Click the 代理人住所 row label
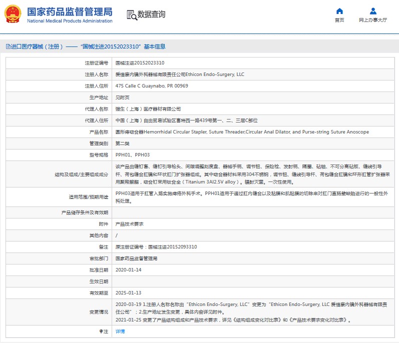 pos(97,120)
